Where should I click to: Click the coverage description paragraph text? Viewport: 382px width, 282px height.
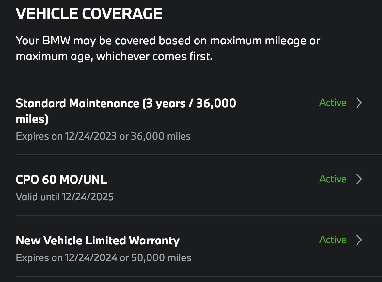168,48
